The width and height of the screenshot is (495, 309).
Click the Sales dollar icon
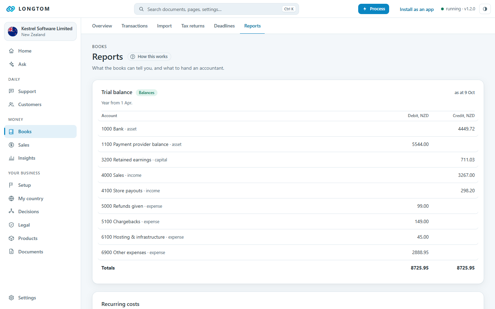[x=11, y=145]
